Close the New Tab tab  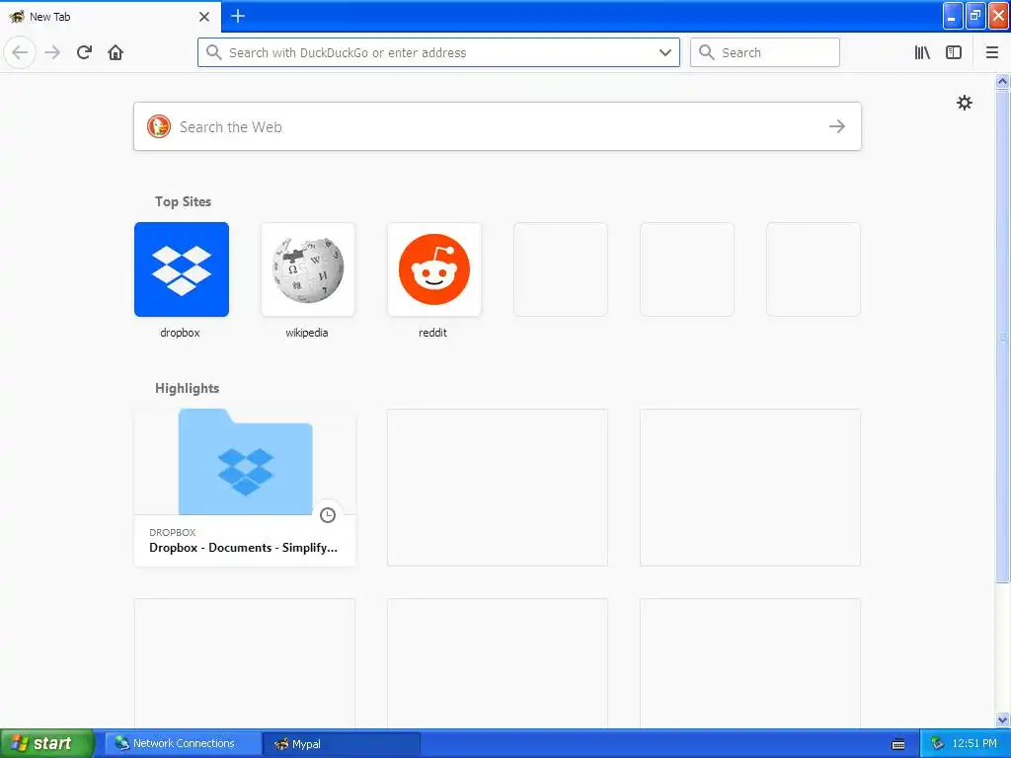pyautogui.click(x=204, y=17)
